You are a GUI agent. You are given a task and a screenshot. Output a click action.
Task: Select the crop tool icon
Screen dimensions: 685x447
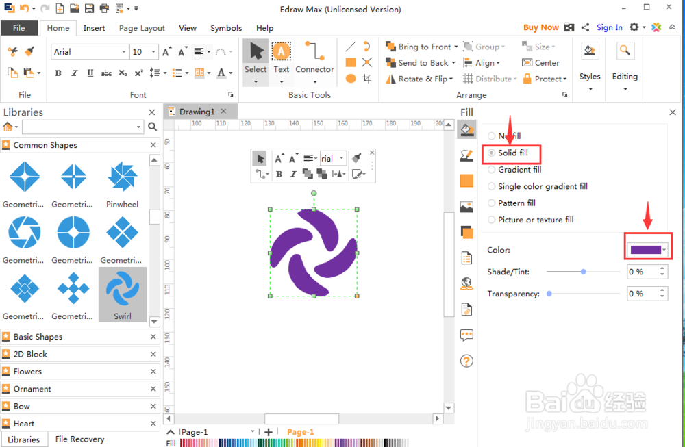pos(367,79)
